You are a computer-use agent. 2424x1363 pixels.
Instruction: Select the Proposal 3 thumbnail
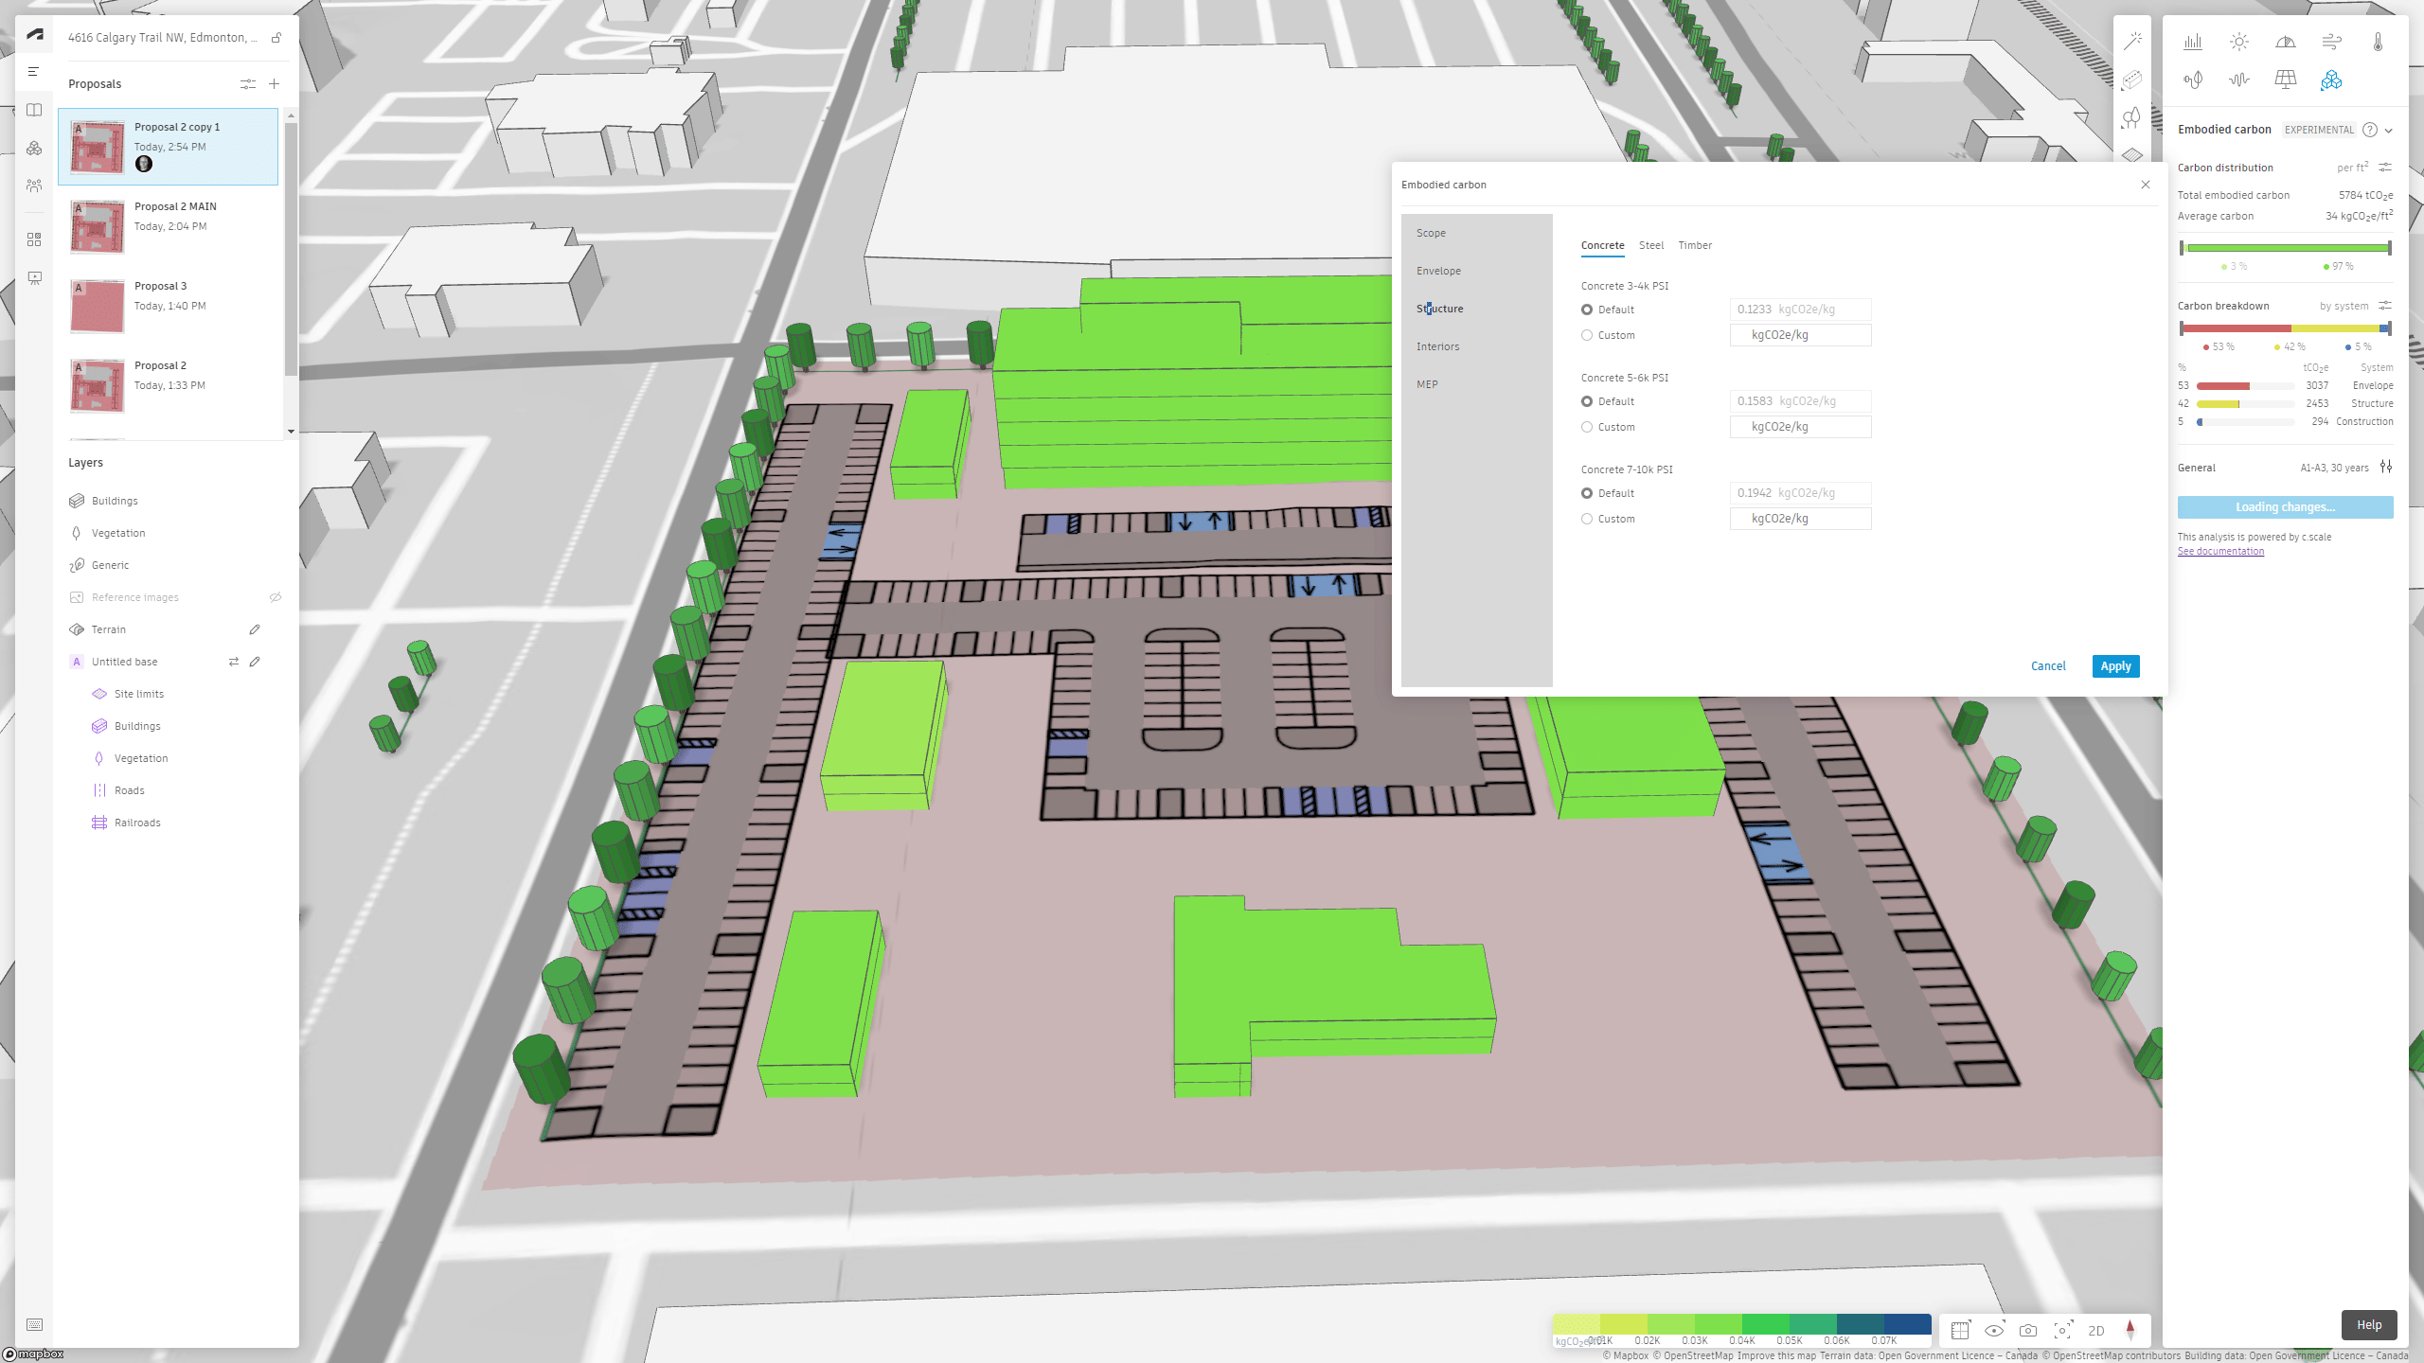(96, 305)
